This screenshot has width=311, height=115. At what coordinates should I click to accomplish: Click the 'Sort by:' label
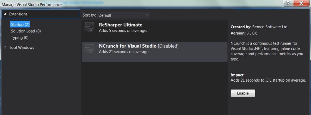pos(89,15)
